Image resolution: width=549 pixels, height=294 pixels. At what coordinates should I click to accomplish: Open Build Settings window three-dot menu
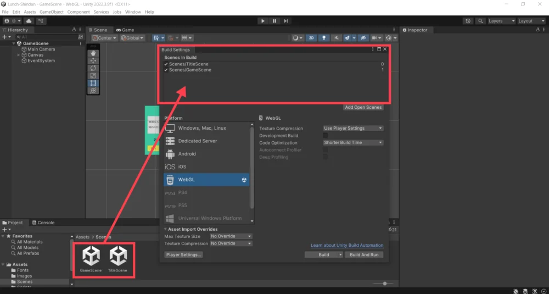coord(373,49)
